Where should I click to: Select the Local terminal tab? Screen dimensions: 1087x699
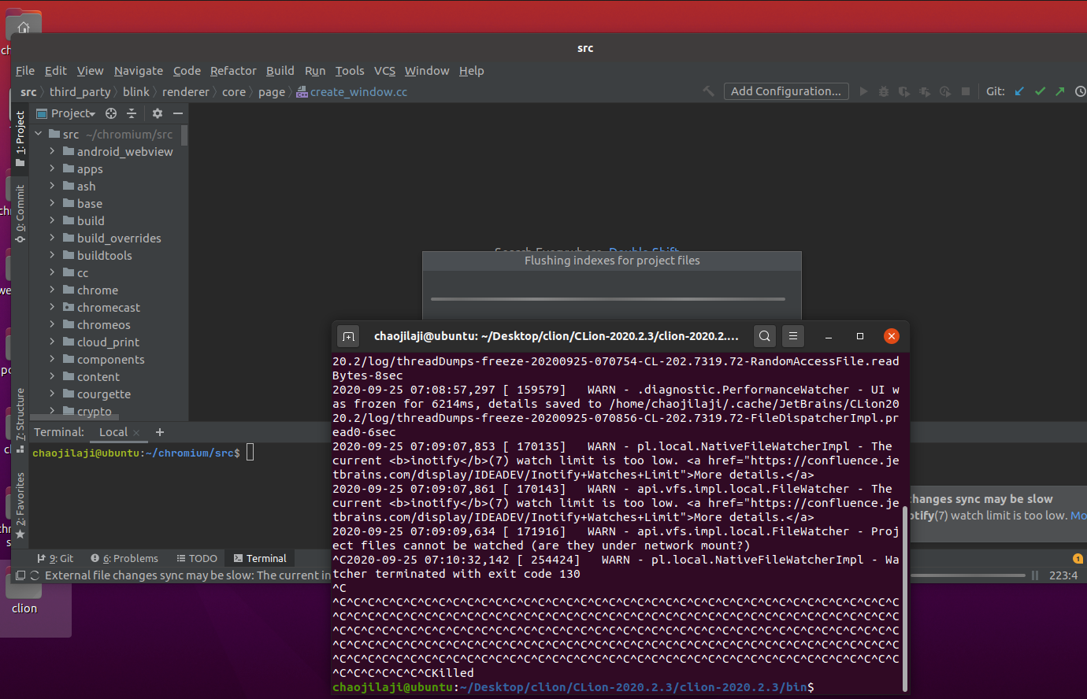113,432
